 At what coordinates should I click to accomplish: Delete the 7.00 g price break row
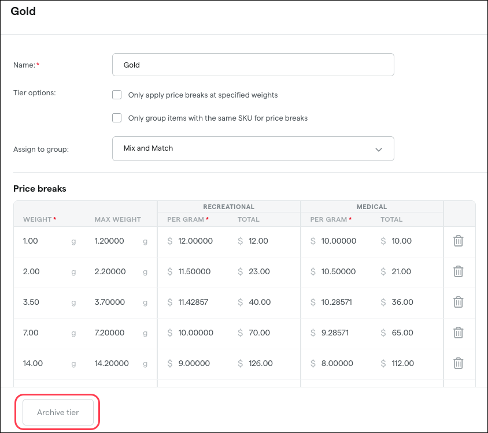(458, 333)
